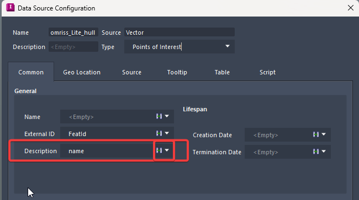Screen dimensions: 359x200
Task: Open the Geo Location tab
Action: coord(82,72)
